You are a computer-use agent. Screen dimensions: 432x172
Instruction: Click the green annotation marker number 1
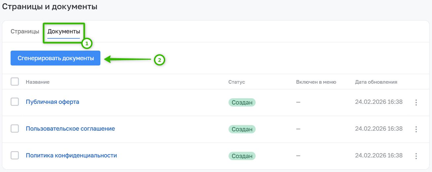click(x=87, y=43)
